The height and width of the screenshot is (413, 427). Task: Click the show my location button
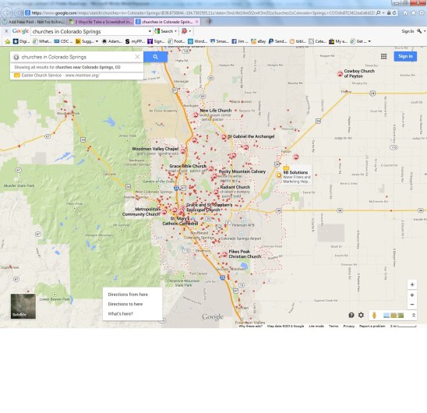coord(412,284)
